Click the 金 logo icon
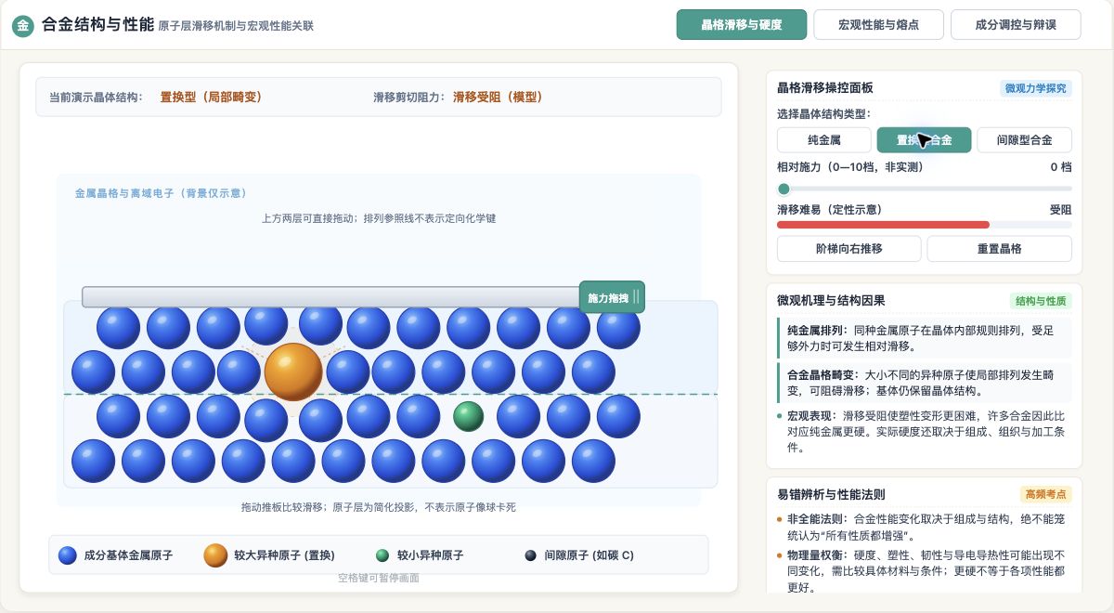 click(22, 25)
